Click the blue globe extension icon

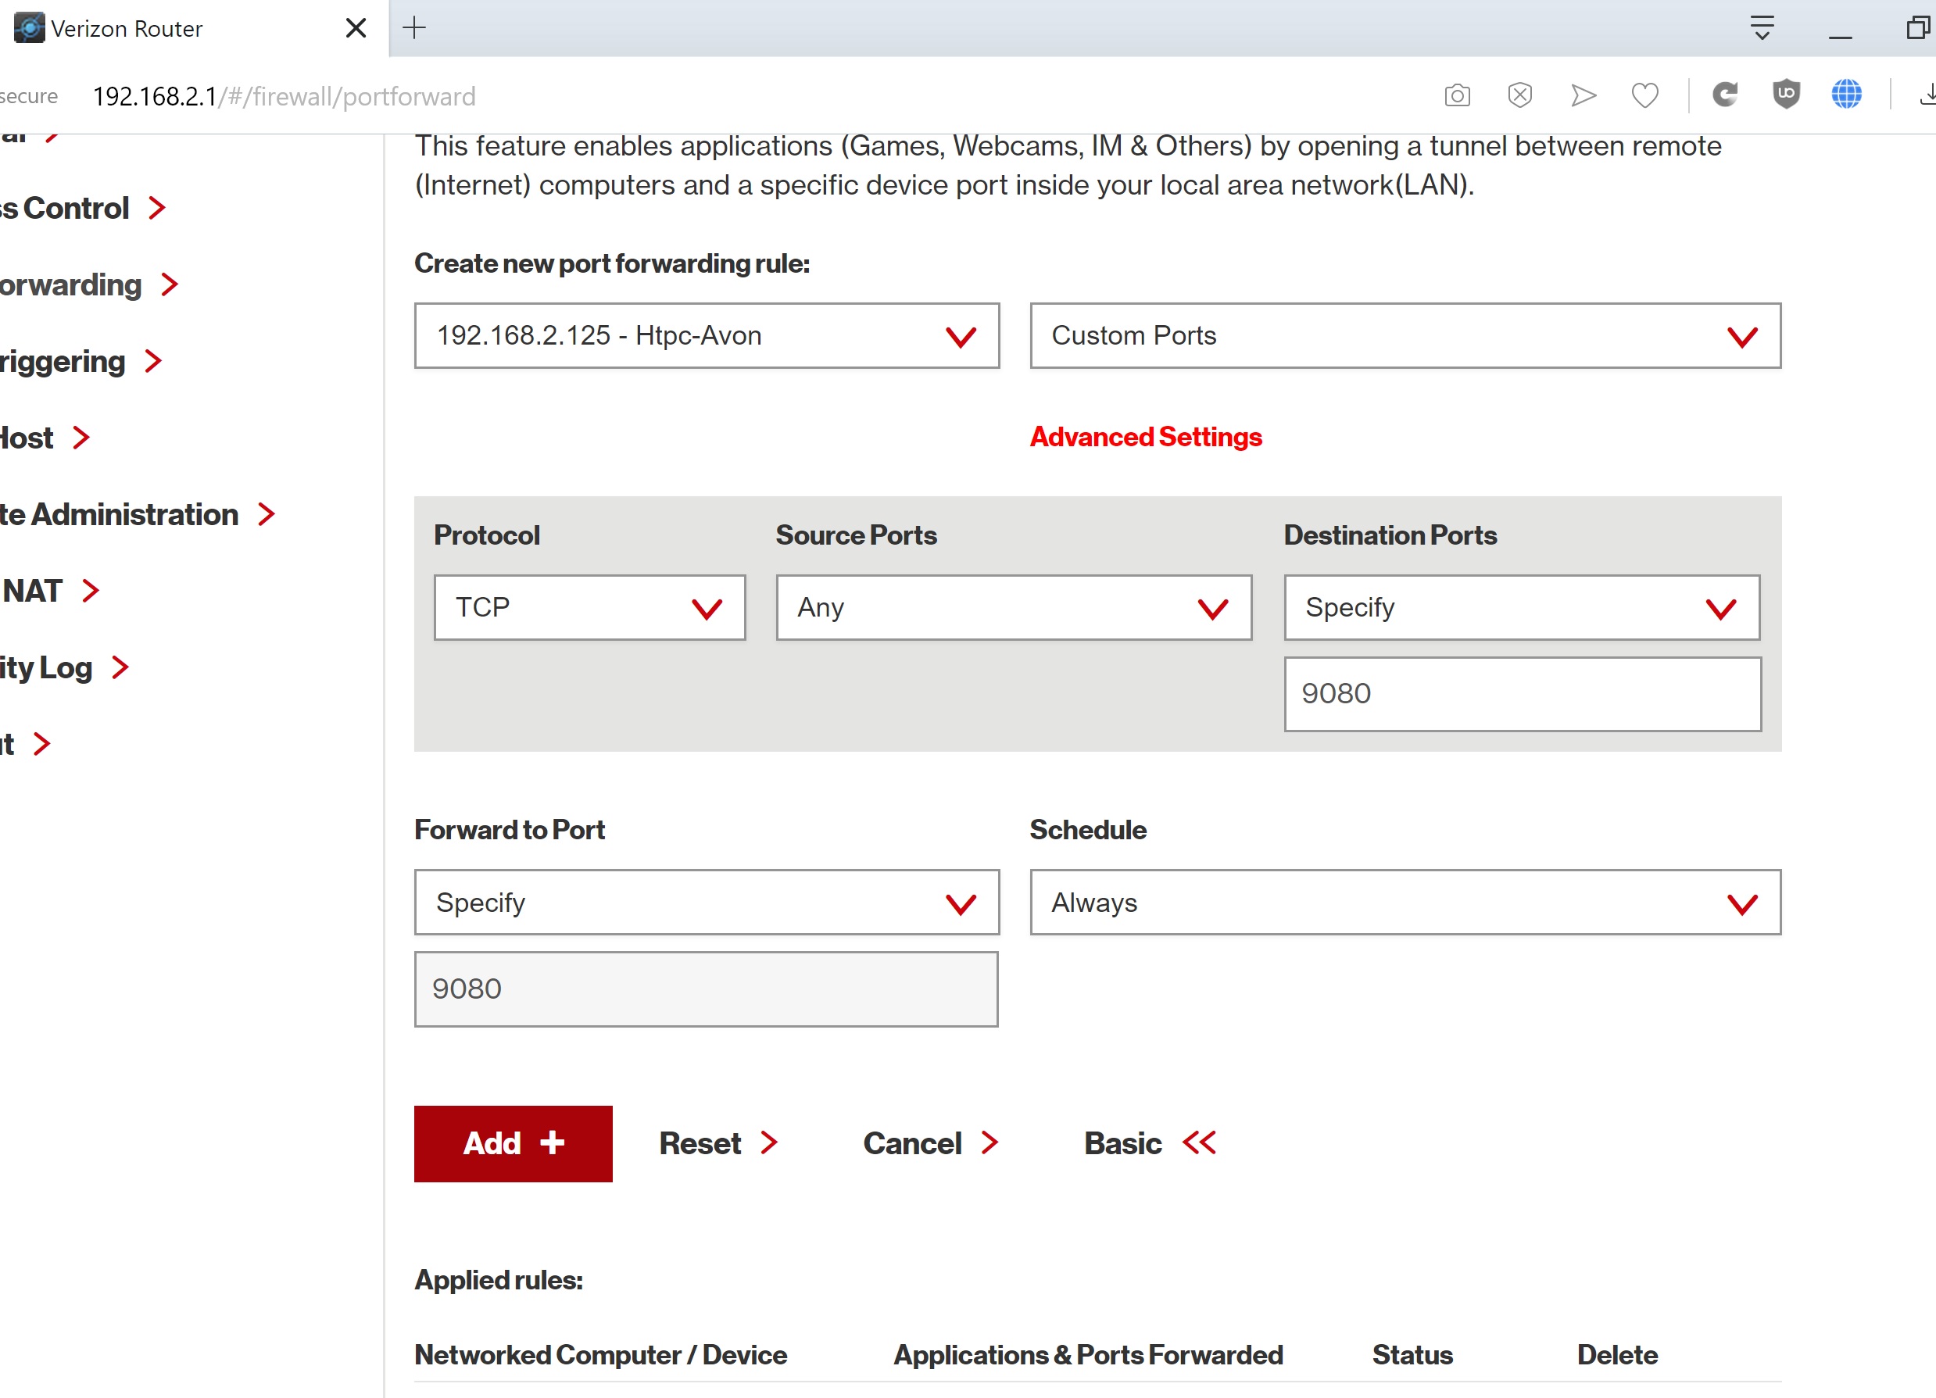pyautogui.click(x=1846, y=94)
